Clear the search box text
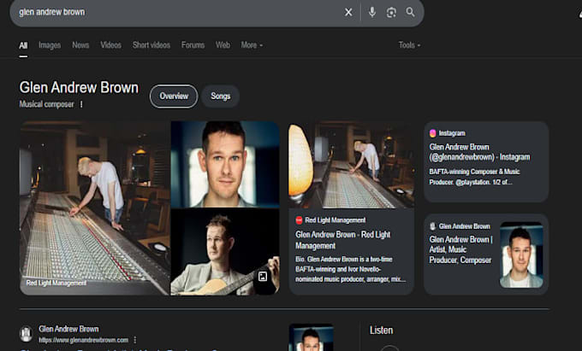The height and width of the screenshot is (351, 582). coord(348,12)
